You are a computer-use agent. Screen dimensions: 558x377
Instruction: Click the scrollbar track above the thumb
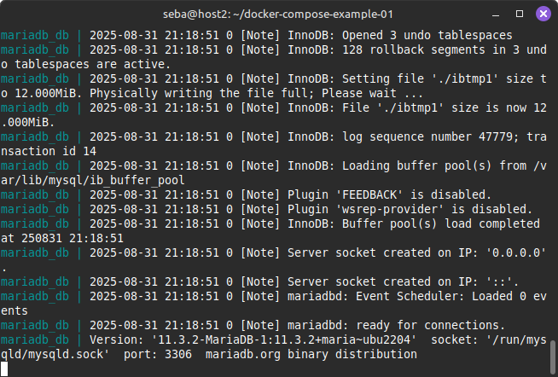pos(553,171)
